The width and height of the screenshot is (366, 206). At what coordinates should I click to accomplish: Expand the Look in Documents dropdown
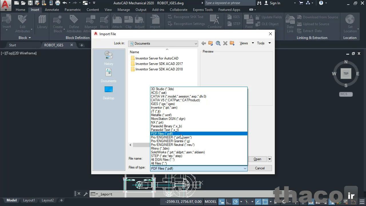196,43
